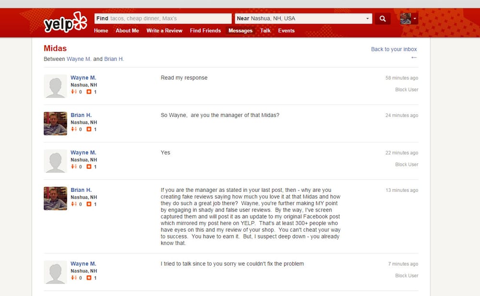Click the friends icon under first Brian H.
This screenshot has height=296, width=480.
(74, 130)
